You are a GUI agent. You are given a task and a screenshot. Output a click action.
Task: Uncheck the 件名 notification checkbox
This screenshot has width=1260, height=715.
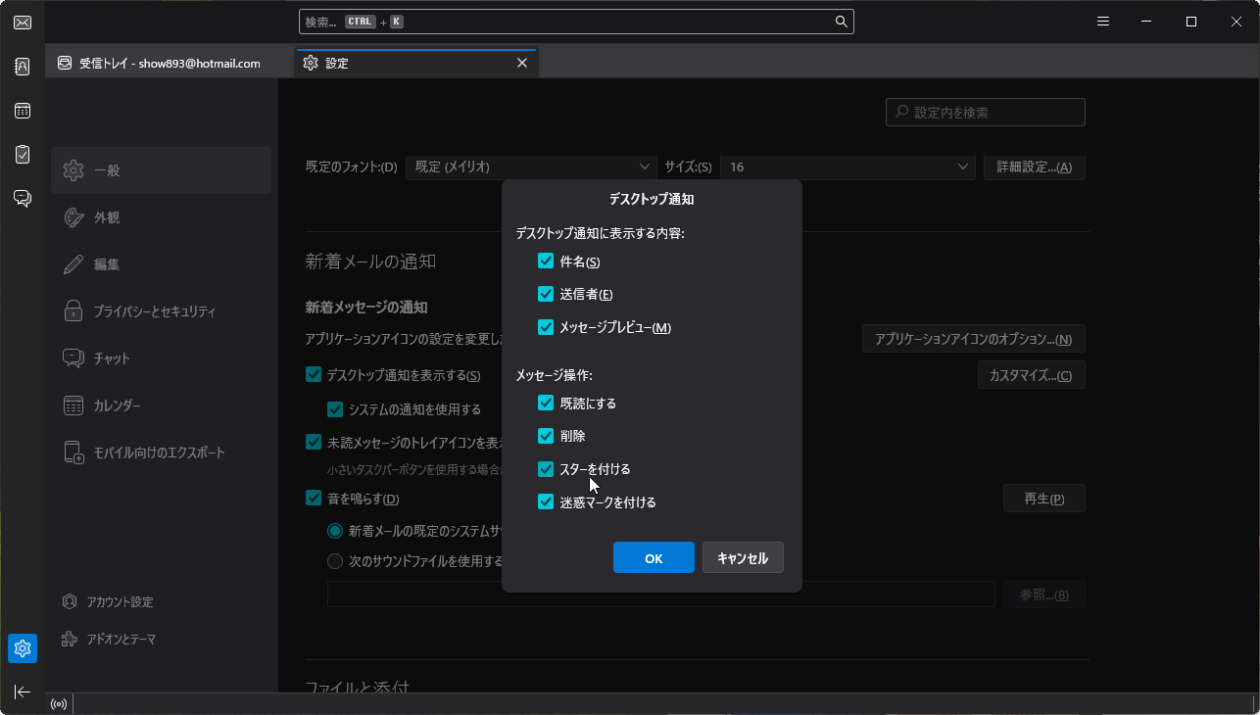tap(546, 261)
